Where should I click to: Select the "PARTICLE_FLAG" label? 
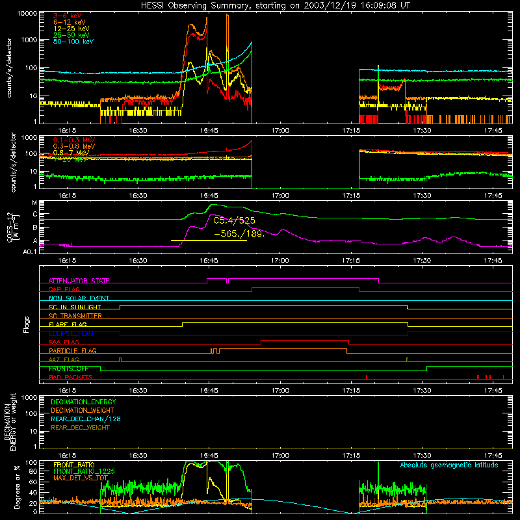tap(73, 350)
